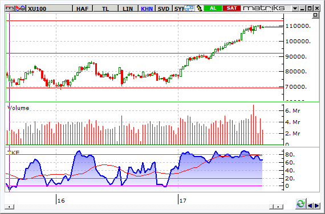Click the 90000 price axis label
325x214 pixels.
click(296, 56)
